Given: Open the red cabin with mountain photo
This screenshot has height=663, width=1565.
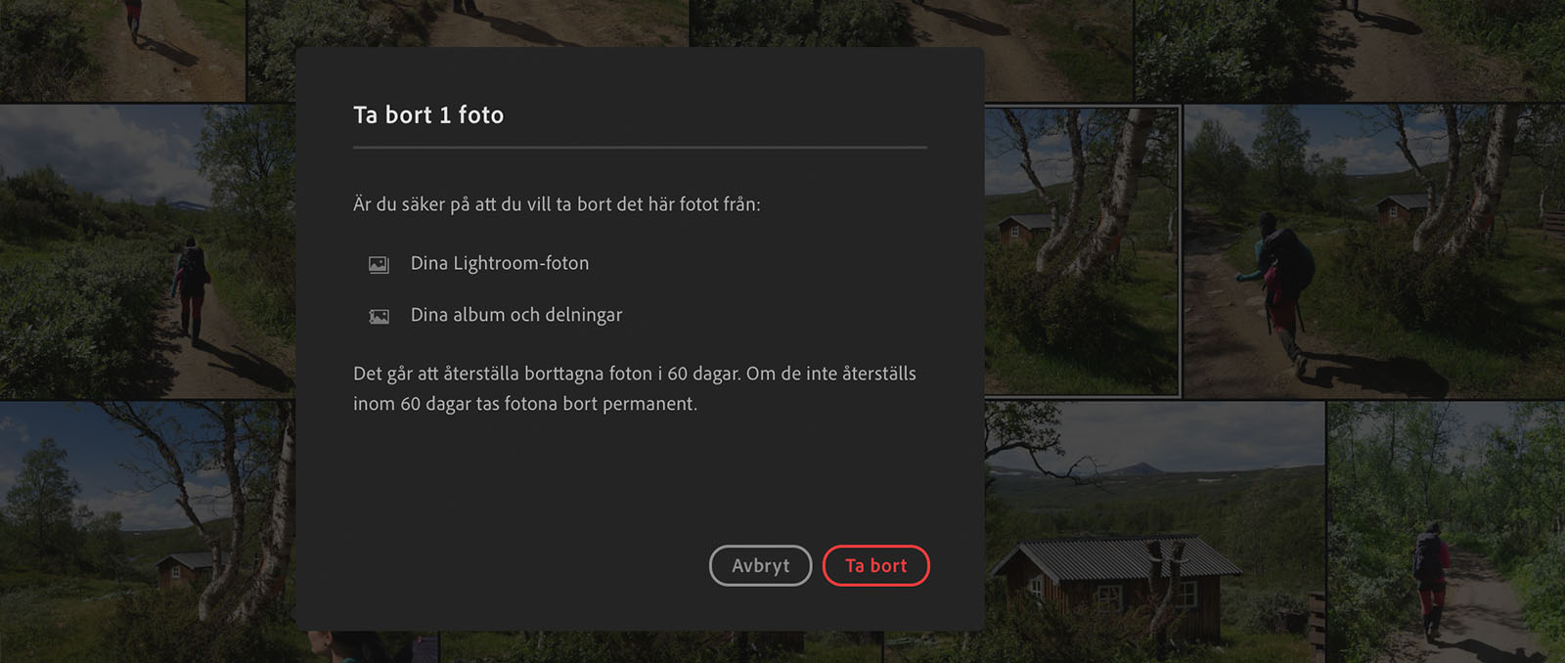Looking at the screenshot, I should [x=1154, y=532].
